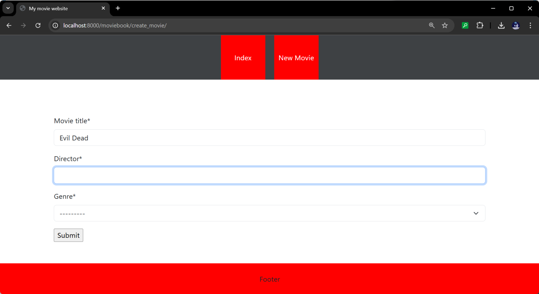Click the Movie title* label
Viewport: 539px width, 294px height.
[x=72, y=121]
